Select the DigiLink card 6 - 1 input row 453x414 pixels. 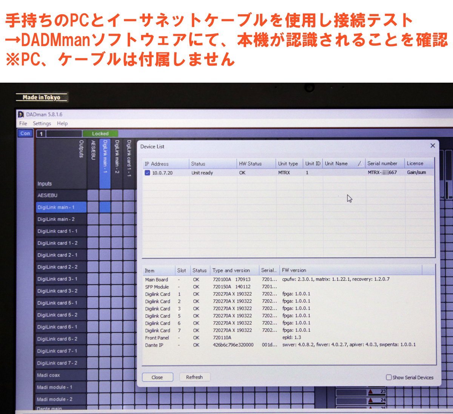point(61,327)
